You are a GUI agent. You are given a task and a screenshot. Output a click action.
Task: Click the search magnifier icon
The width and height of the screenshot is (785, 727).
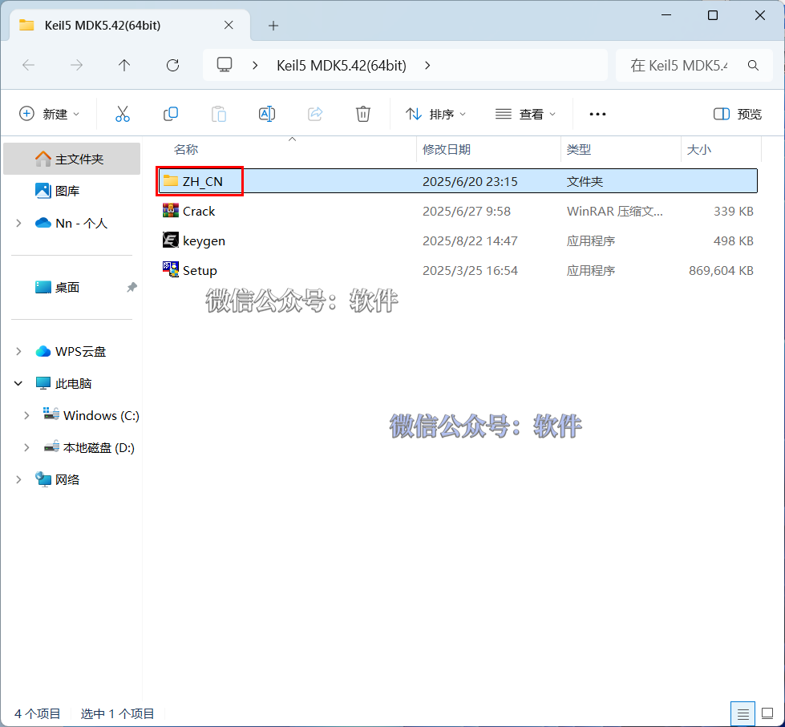pyautogui.click(x=753, y=65)
